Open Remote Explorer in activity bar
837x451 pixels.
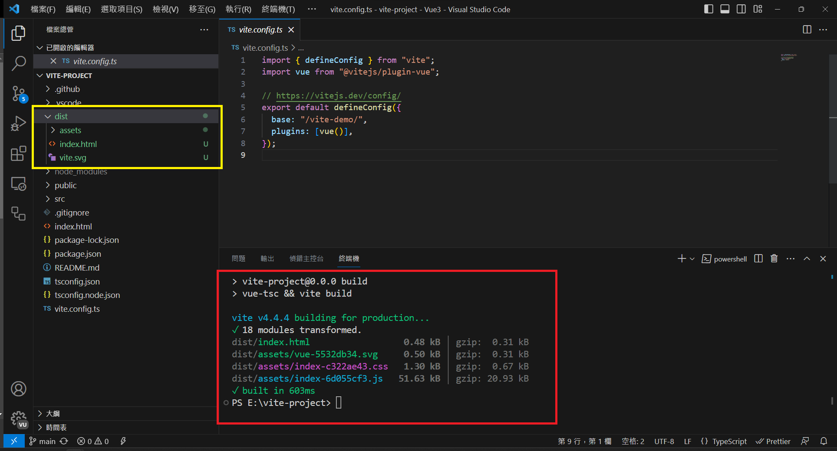(x=18, y=184)
